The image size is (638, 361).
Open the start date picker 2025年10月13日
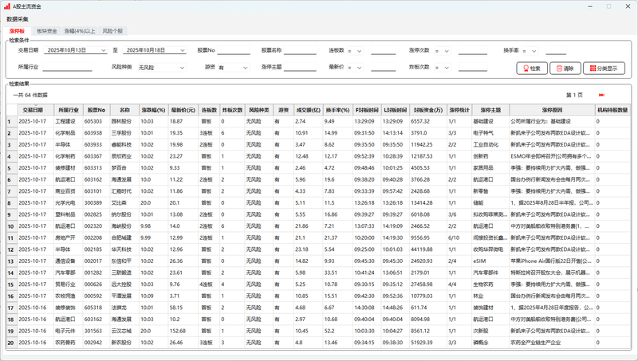(x=103, y=50)
